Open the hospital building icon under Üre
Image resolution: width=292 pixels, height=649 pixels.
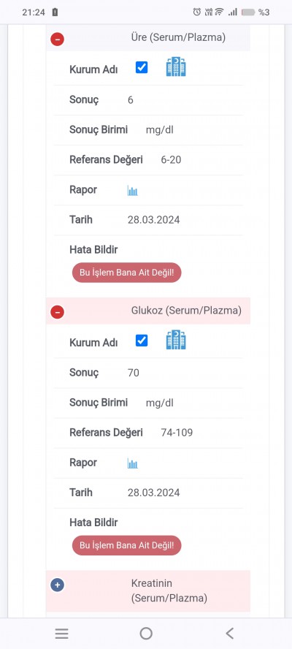(x=176, y=67)
